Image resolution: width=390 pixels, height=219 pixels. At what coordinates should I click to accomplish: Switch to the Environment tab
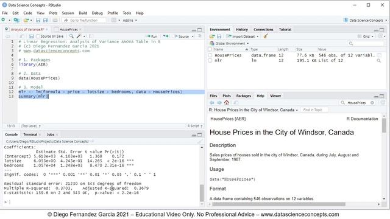[x=219, y=30]
